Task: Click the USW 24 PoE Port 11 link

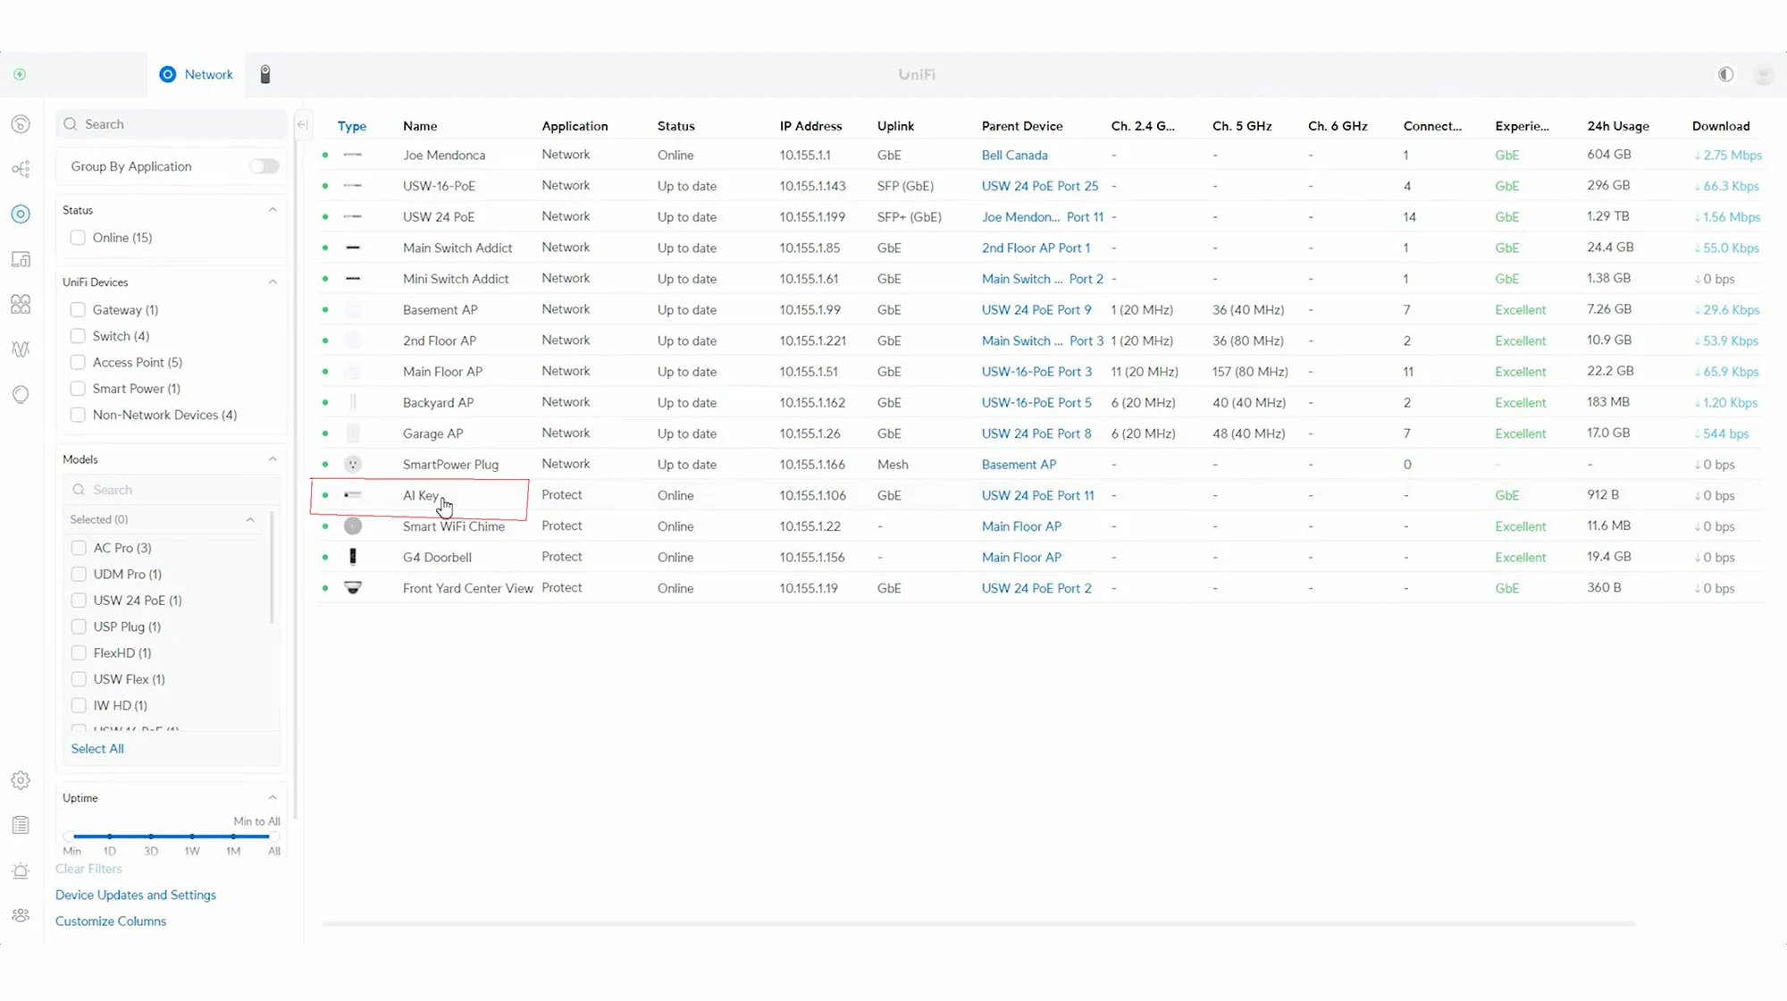Action: click(1037, 495)
